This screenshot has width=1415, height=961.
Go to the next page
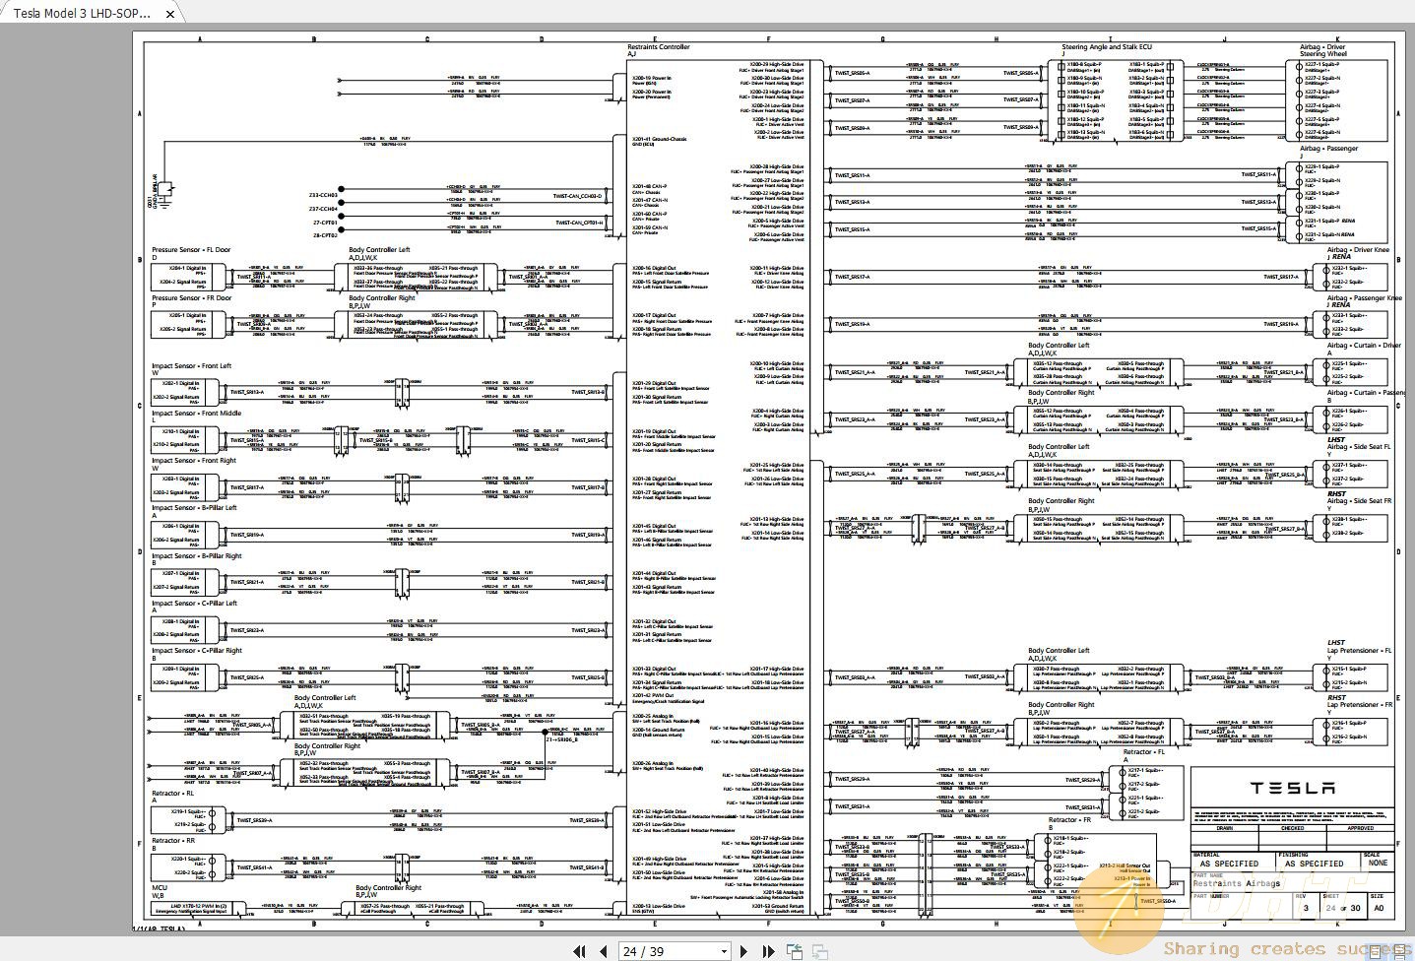[x=743, y=951]
